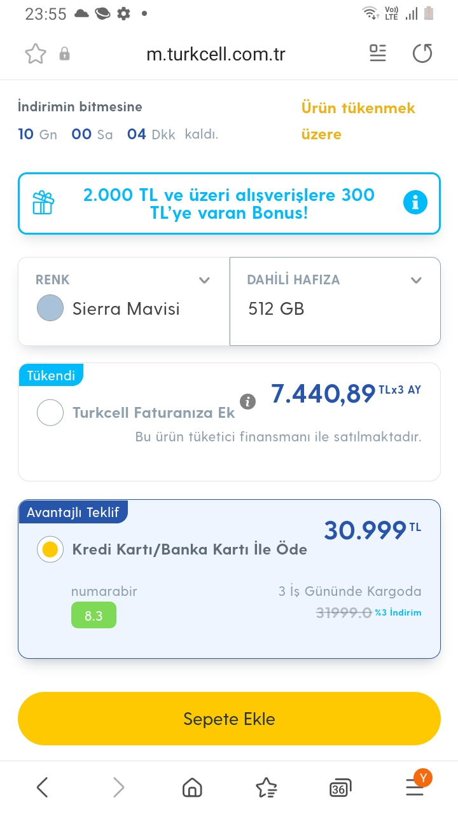Screen dimensions: 458x814
Task: Select Turkcell Faturanıza Ek radio button
Action: click(50, 413)
